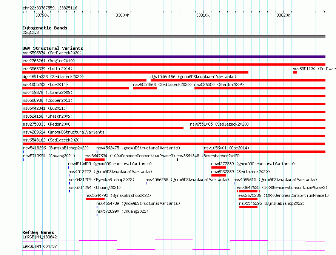The image size is (336, 255).
Task: Open nsv4562475 (gnomADStructuralVariants) variant
Action: (138, 148)
